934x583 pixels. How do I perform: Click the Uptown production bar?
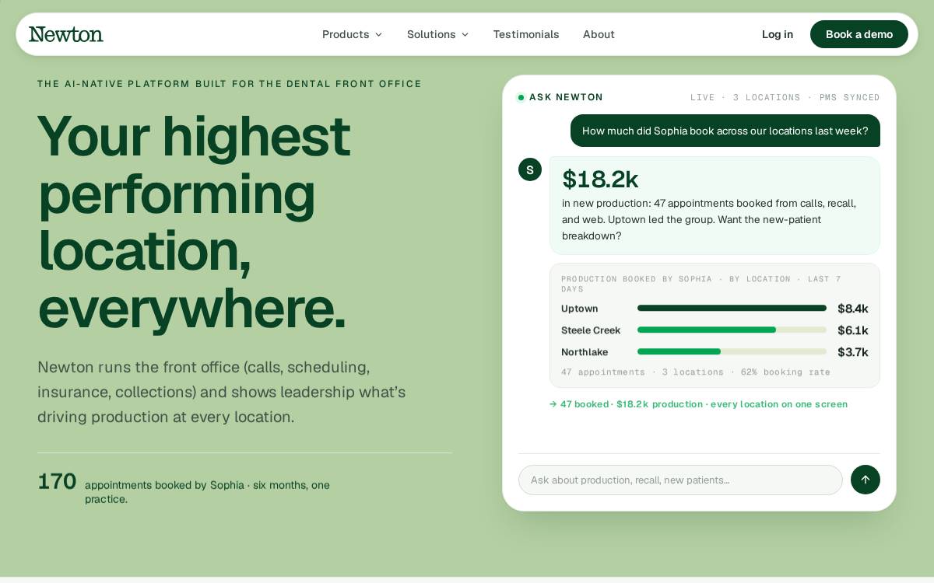pyautogui.click(x=732, y=308)
